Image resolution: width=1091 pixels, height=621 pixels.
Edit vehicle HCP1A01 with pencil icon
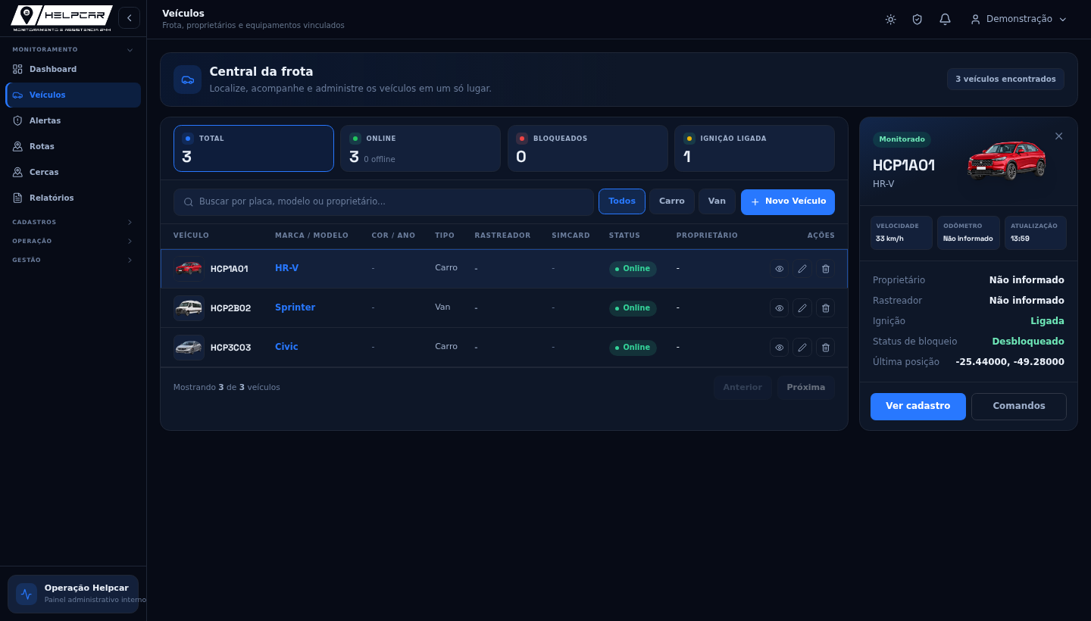point(802,269)
